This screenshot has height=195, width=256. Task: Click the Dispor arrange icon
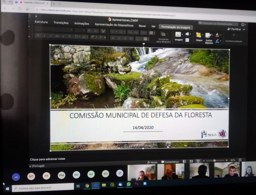[199, 35]
